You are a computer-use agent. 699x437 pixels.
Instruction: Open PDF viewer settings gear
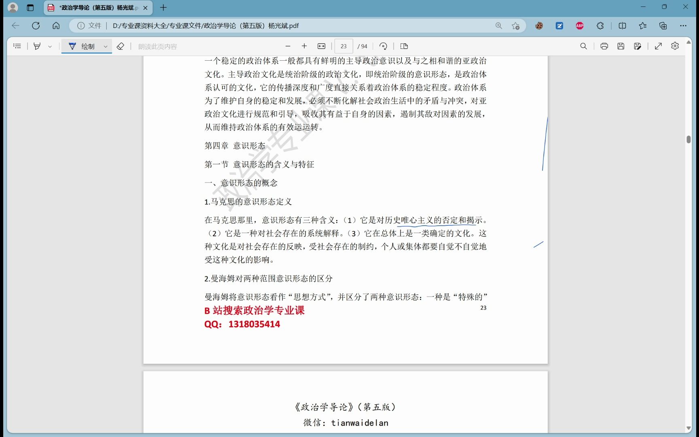(x=675, y=46)
